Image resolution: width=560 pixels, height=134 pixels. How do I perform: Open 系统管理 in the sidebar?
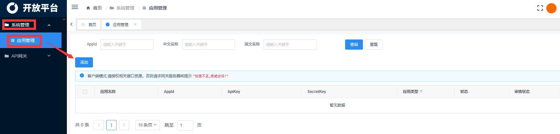click(x=20, y=25)
